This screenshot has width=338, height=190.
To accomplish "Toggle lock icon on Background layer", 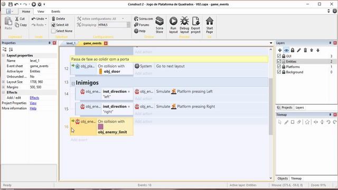I will [284, 72].
